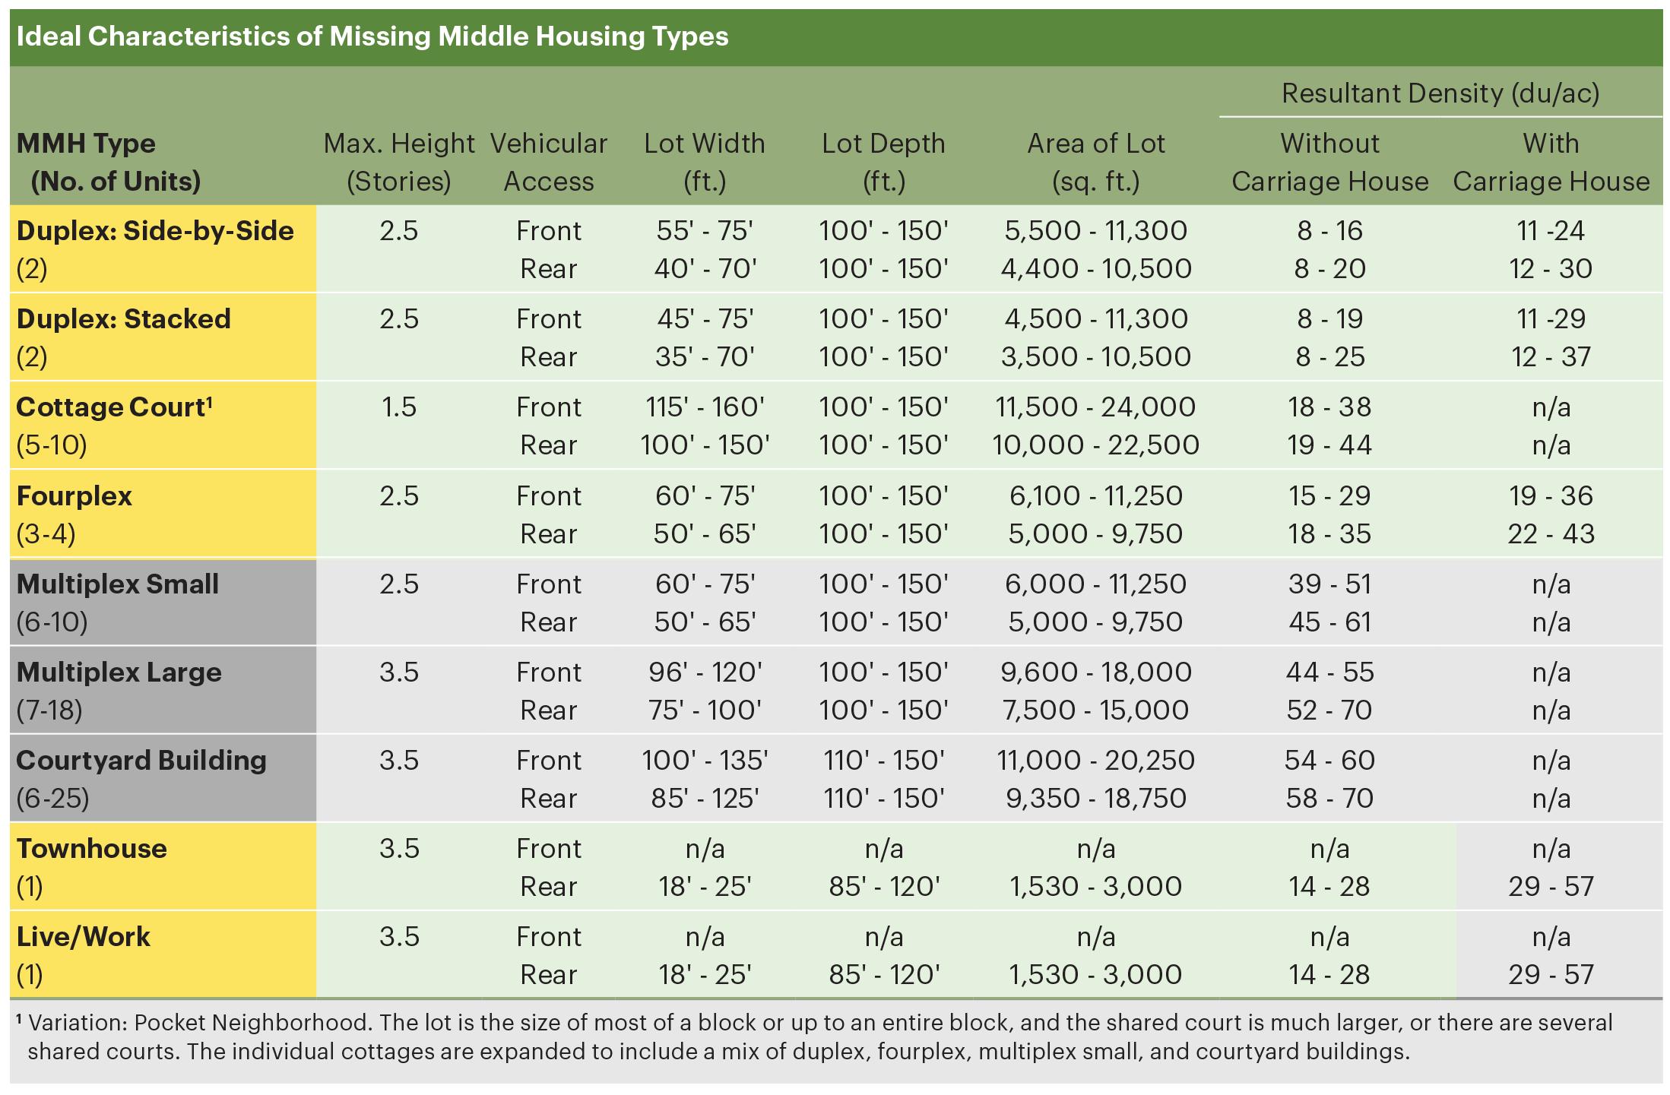The image size is (1670, 1095).
Task: Click the '11,500 - 24,000' lot area cell
Action: (x=1096, y=407)
